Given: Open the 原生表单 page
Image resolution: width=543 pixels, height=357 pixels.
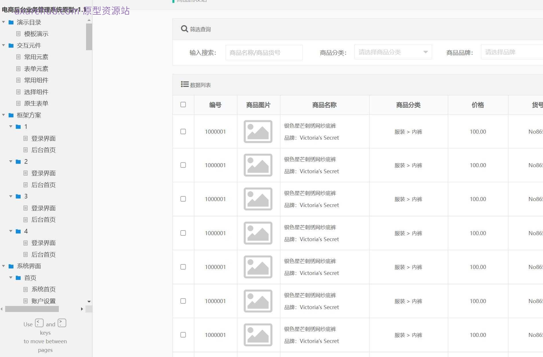Looking at the screenshot, I should point(36,103).
